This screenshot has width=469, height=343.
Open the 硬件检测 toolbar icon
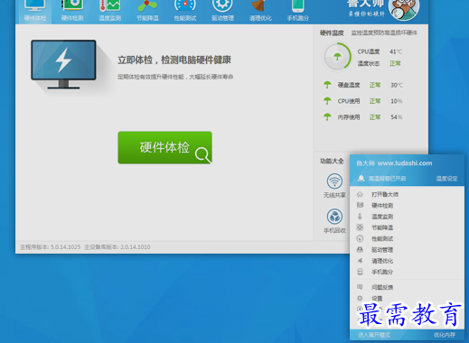tap(72, 12)
